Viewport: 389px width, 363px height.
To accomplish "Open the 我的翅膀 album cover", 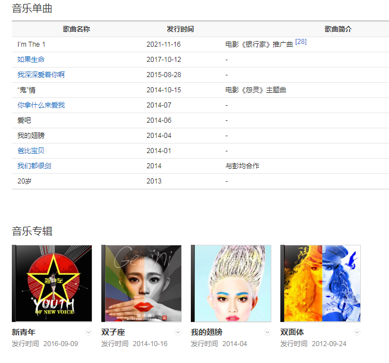I will coord(231,283).
